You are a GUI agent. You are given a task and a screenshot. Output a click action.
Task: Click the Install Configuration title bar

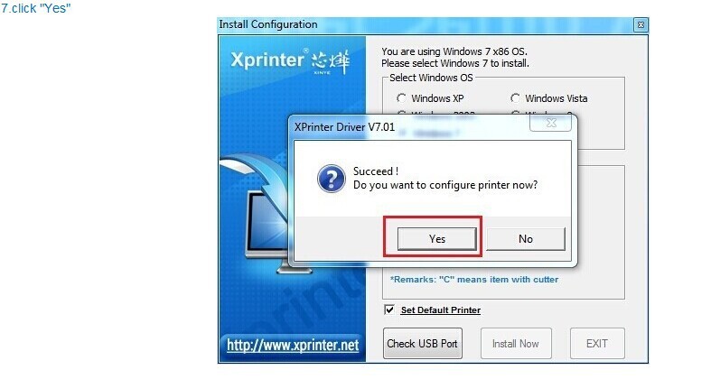[x=426, y=25]
